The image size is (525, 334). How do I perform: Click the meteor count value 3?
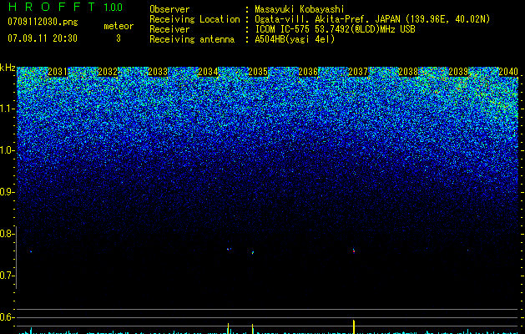point(119,38)
